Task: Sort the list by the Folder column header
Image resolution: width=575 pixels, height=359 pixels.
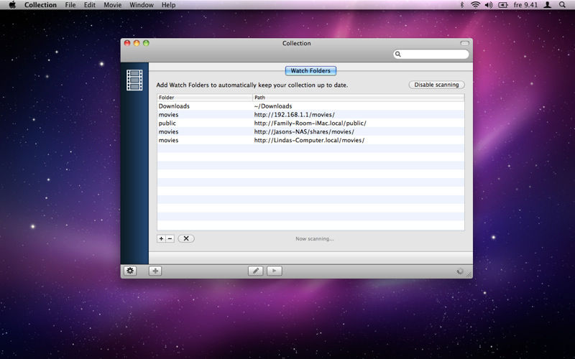Action: point(204,97)
